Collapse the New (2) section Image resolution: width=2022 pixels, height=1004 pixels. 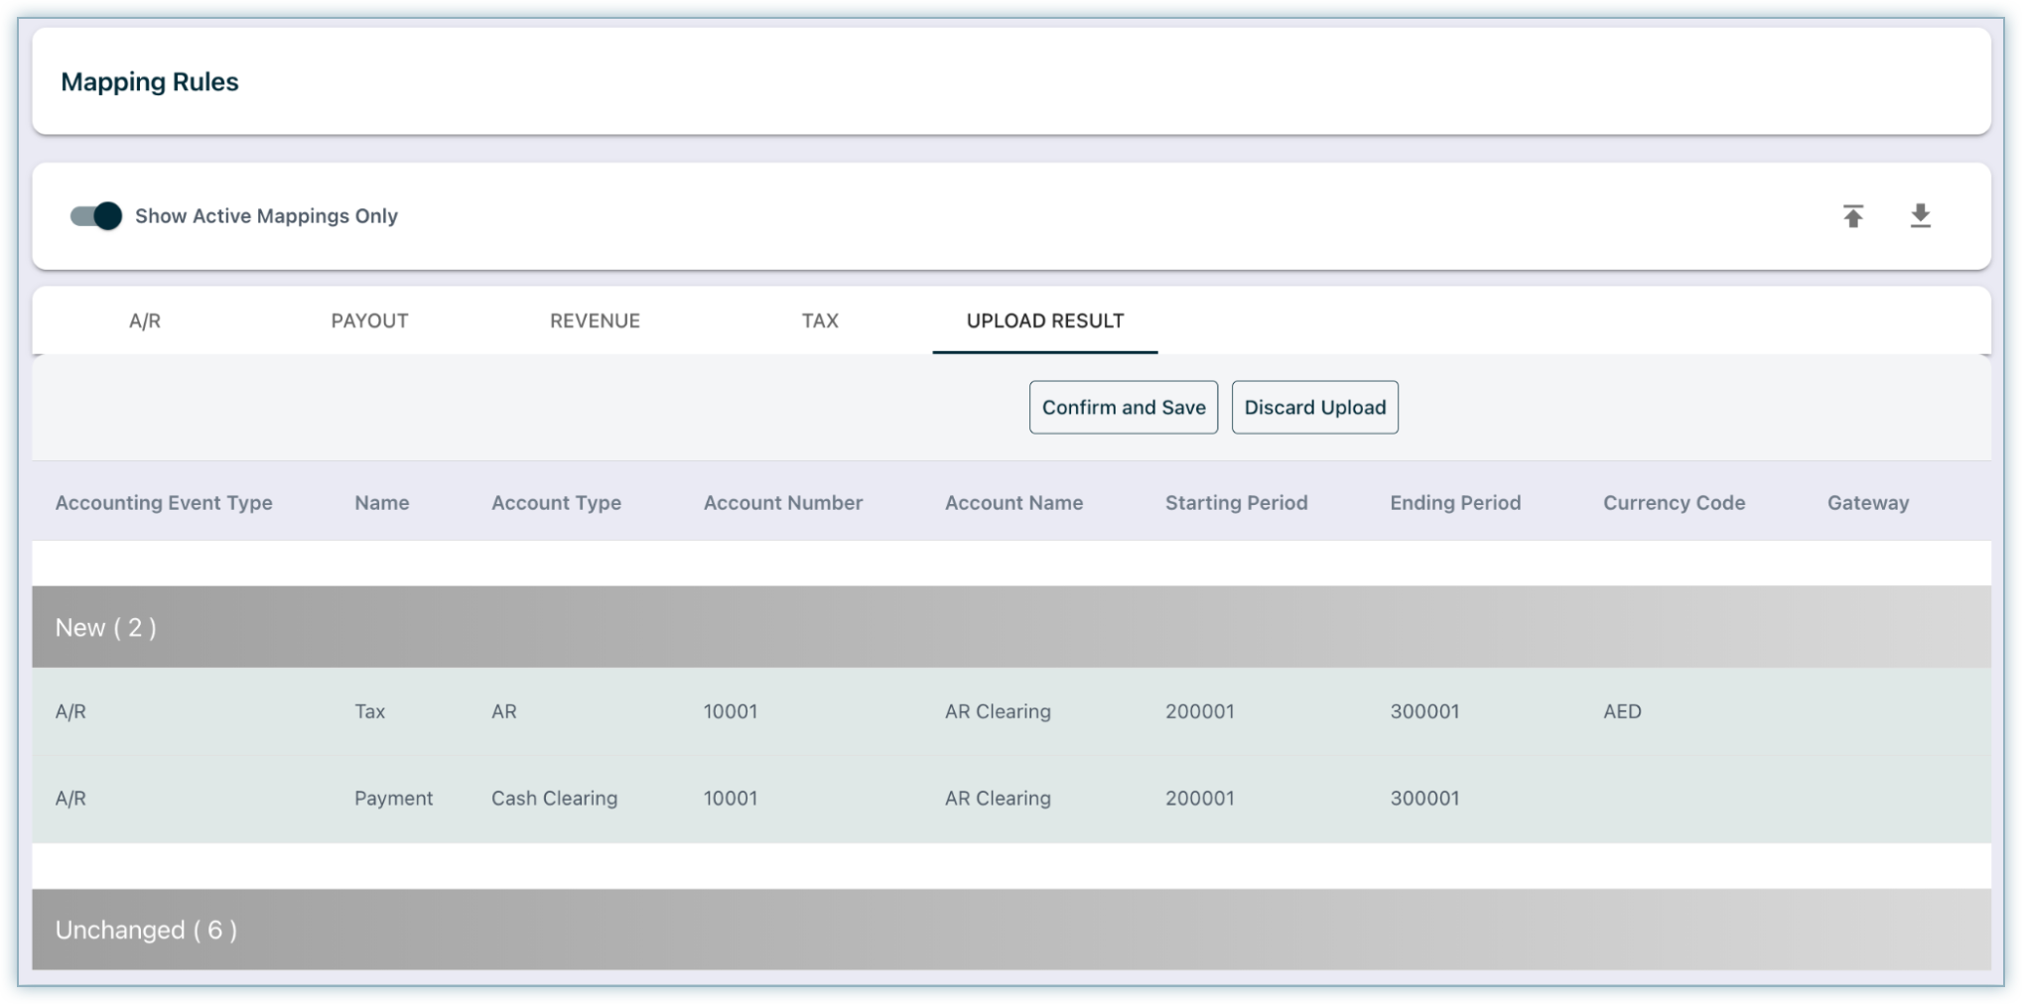tap(106, 627)
